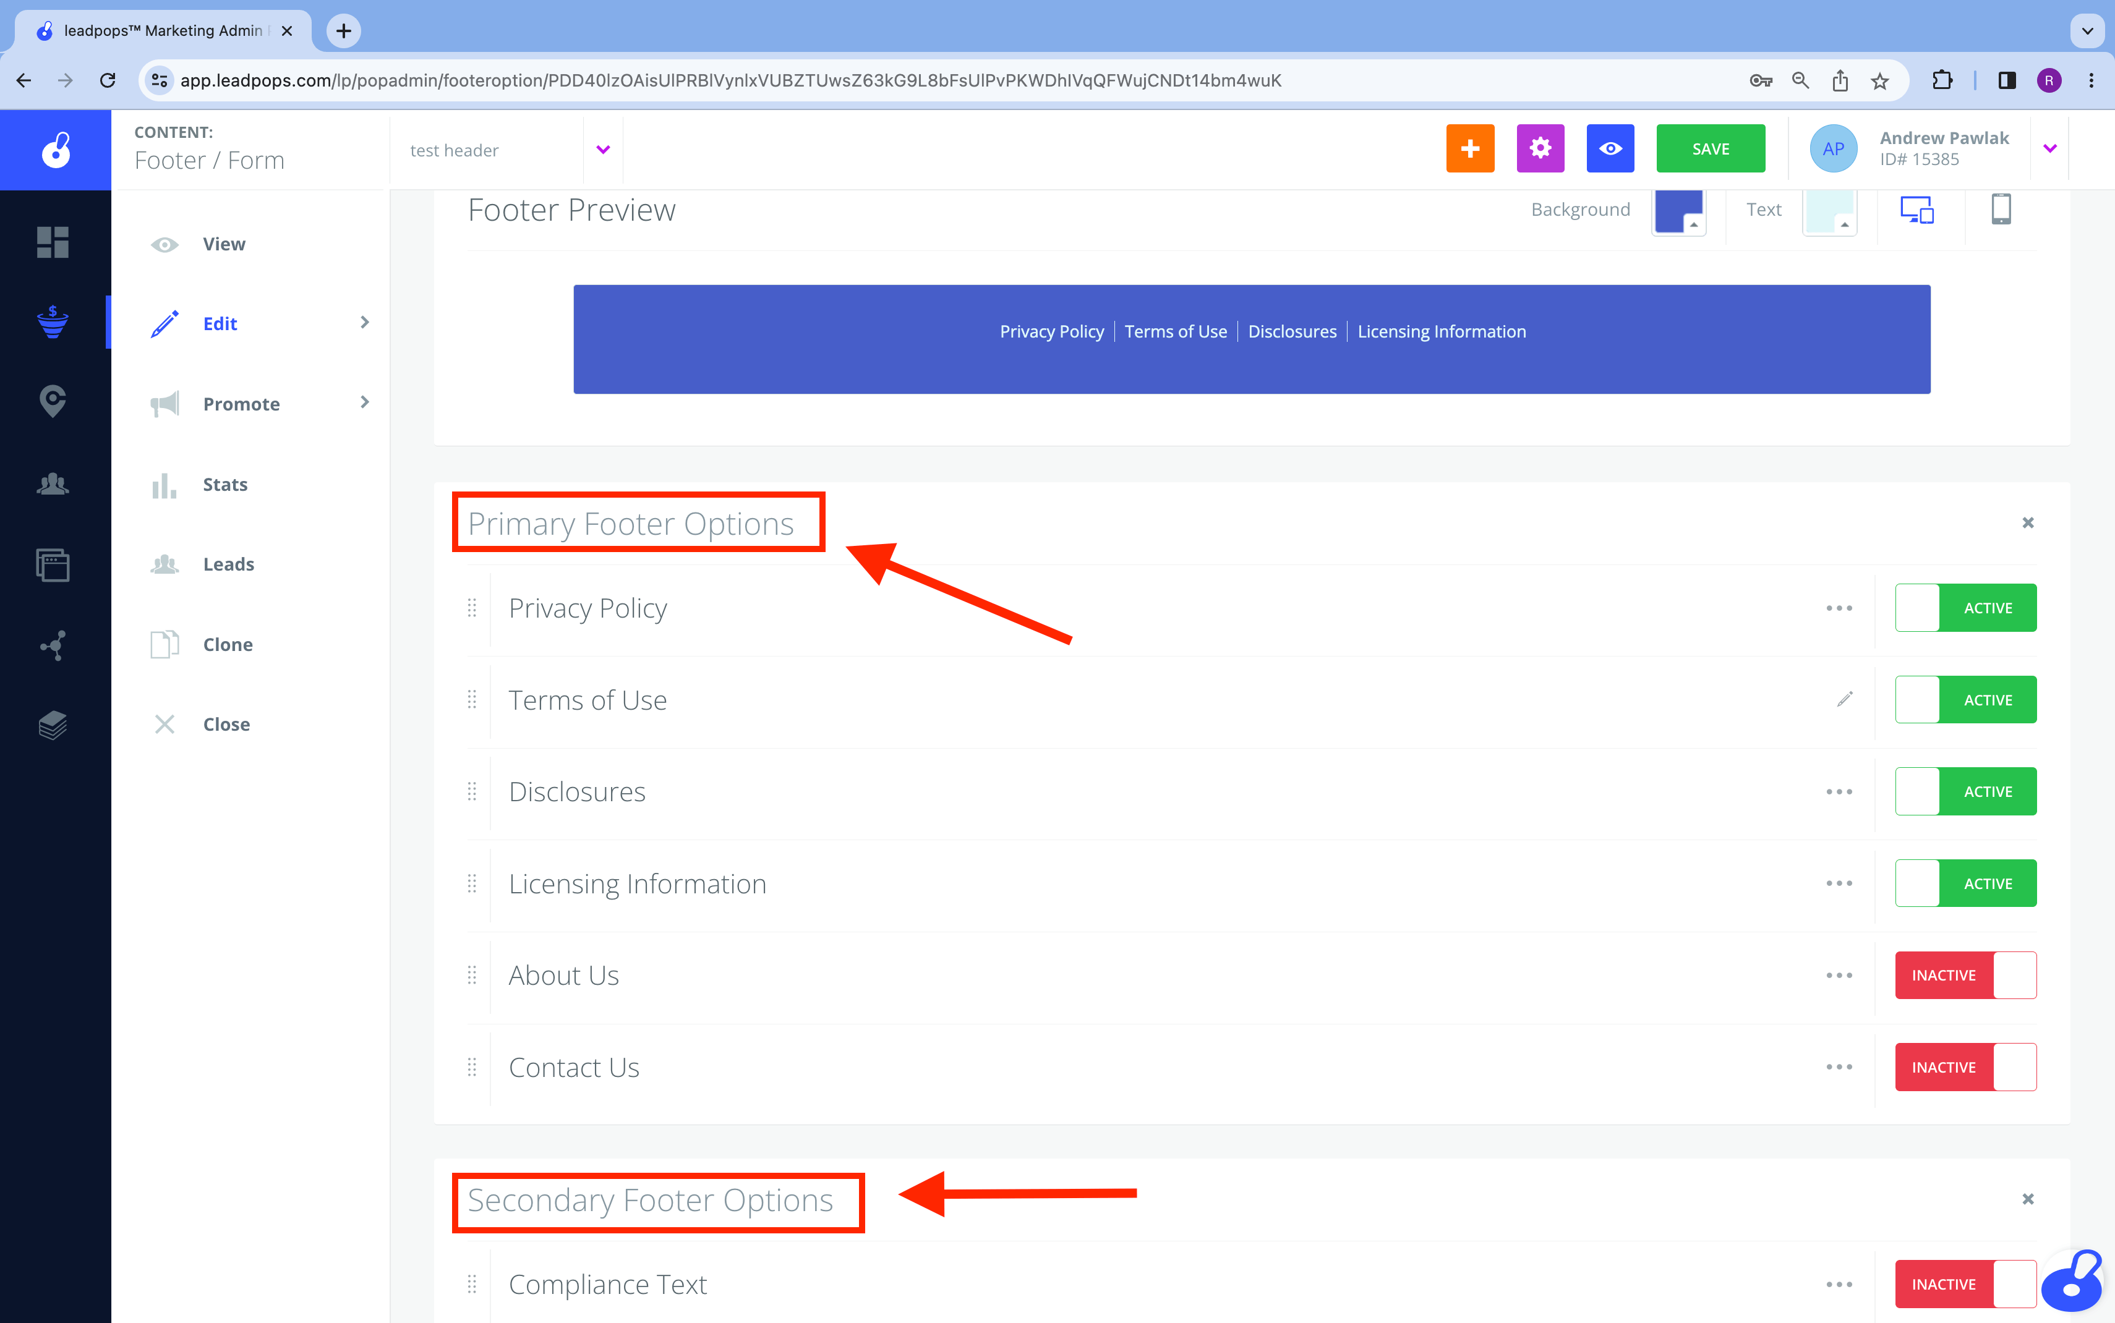Screen dimensions: 2115x1323
Task: Select the Promote menu item
Action: tap(242, 404)
